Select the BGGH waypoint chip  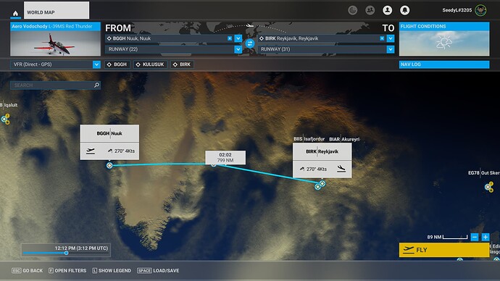click(117, 64)
